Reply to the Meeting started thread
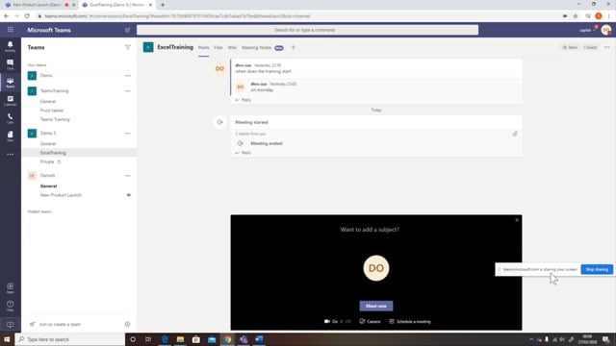 pos(244,153)
